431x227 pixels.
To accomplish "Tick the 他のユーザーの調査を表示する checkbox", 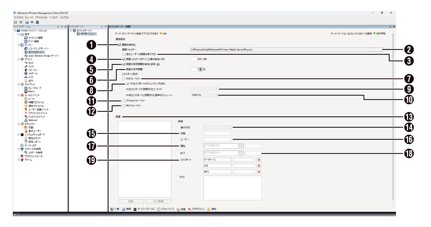I will tap(124, 54).
